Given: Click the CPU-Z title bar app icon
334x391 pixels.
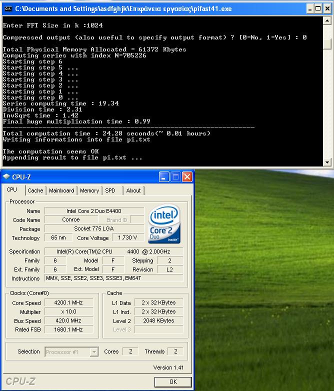Looking at the screenshot, I should [6, 177].
